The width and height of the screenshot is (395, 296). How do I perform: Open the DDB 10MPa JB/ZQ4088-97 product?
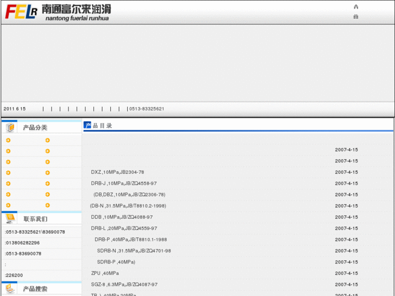click(122, 217)
